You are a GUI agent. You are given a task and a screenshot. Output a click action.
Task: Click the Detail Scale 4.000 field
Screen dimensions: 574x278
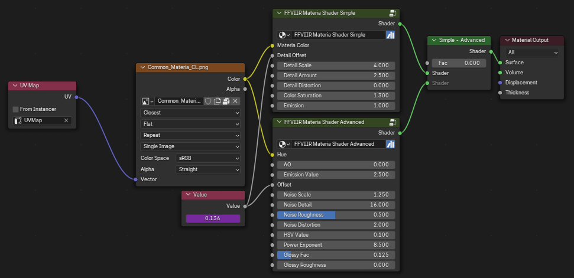336,66
